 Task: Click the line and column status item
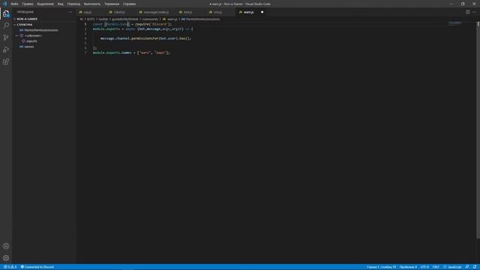point(381,267)
